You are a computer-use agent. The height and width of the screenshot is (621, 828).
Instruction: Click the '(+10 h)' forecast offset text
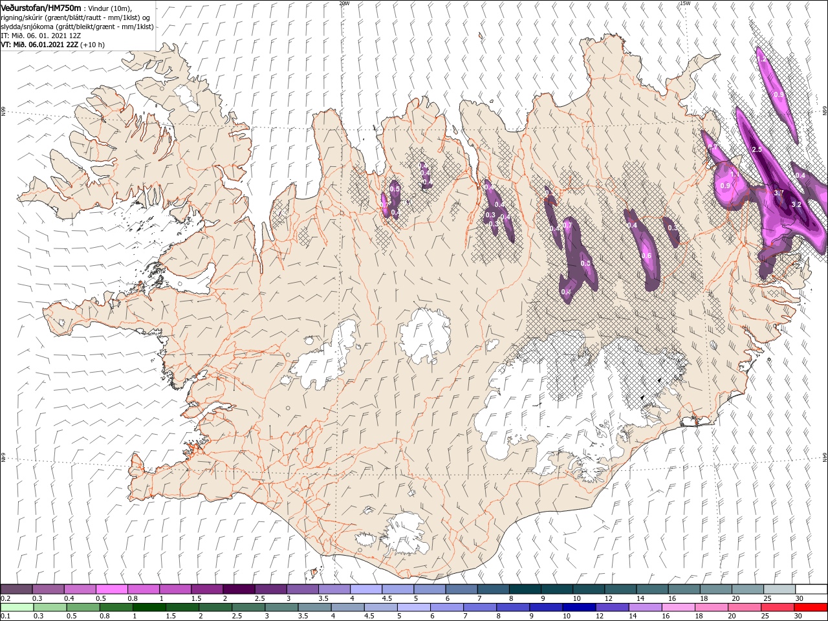[x=93, y=45]
